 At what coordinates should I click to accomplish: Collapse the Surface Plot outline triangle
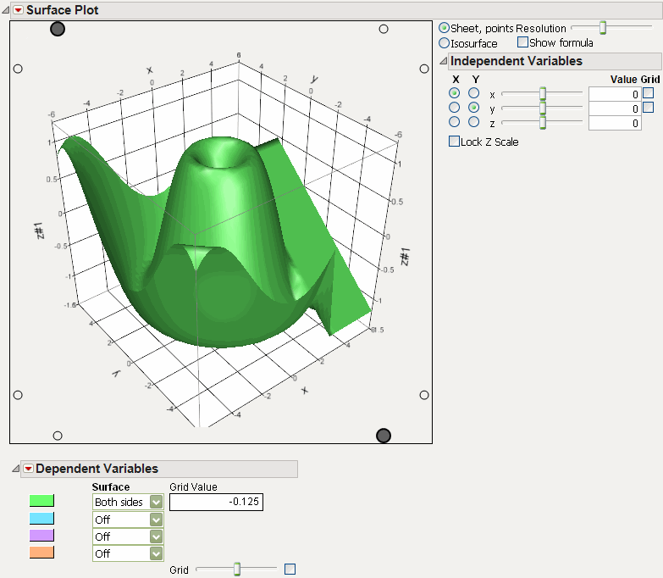tap(5, 11)
